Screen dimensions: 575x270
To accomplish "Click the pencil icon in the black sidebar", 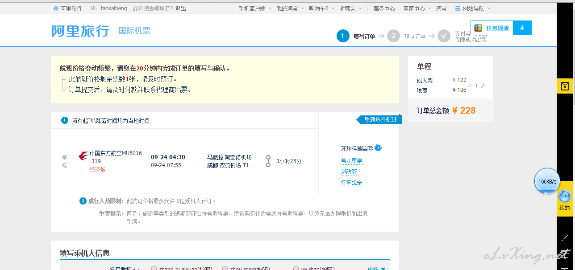I will 565,237.
